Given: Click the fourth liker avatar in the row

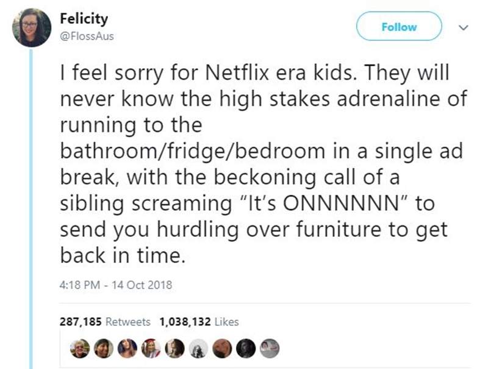Looking at the screenshot, I should [x=150, y=347].
